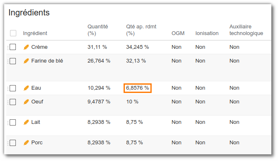Click the Auxiliaire technologique column header
The width and height of the screenshot is (278, 161).
tap(246, 30)
